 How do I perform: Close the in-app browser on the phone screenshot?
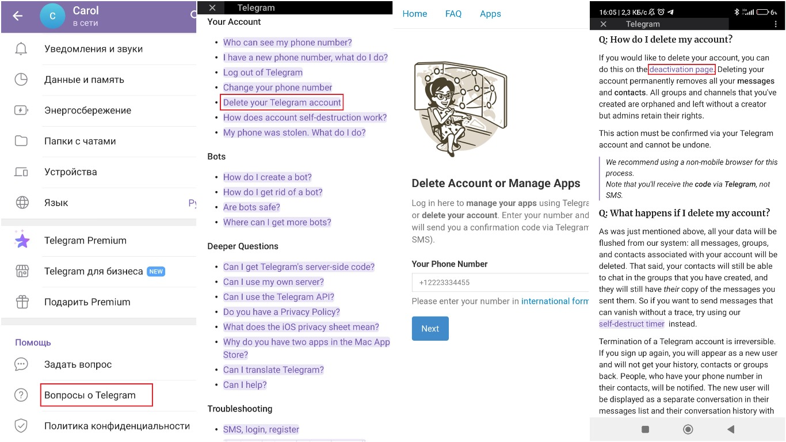[x=603, y=24]
